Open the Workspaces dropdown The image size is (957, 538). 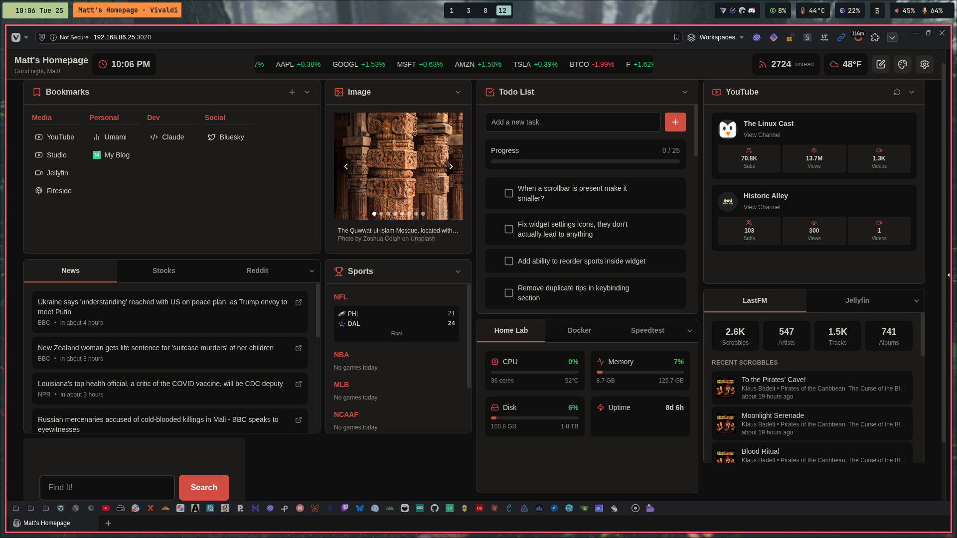pos(718,37)
